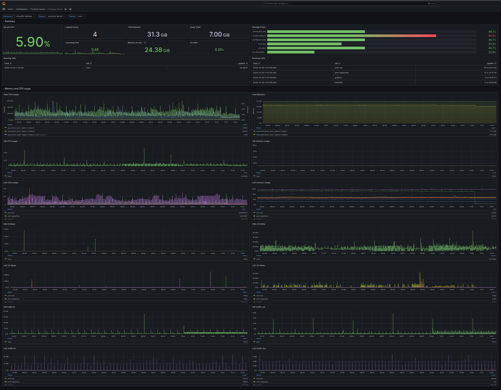
Task: Filter Running LXCs by VM column
Action: (339, 64)
